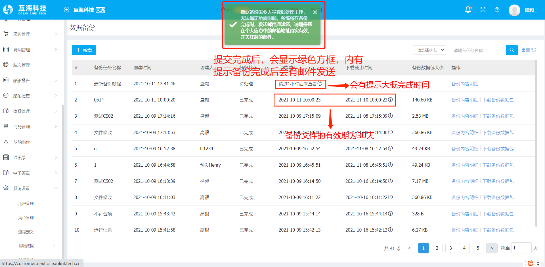Click the 切换 switch company link
The width and height of the screenshot is (545, 267).
click(x=100, y=10)
